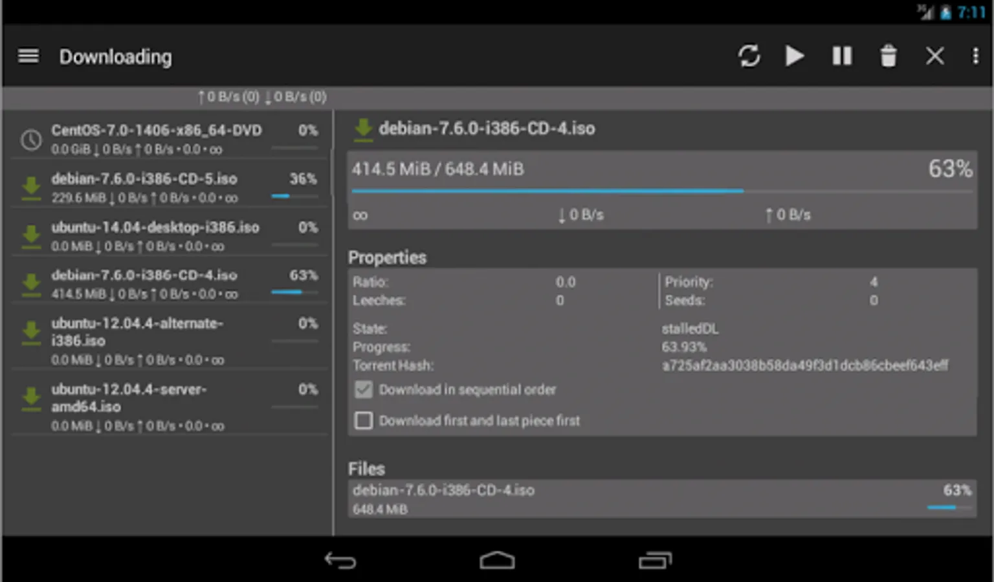Tap the 414.5 MiB / 648.4 MiB size text
Image resolution: width=994 pixels, height=582 pixels.
[x=438, y=169]
